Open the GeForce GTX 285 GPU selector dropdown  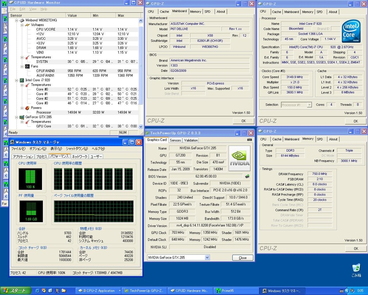tap(207, 258)
